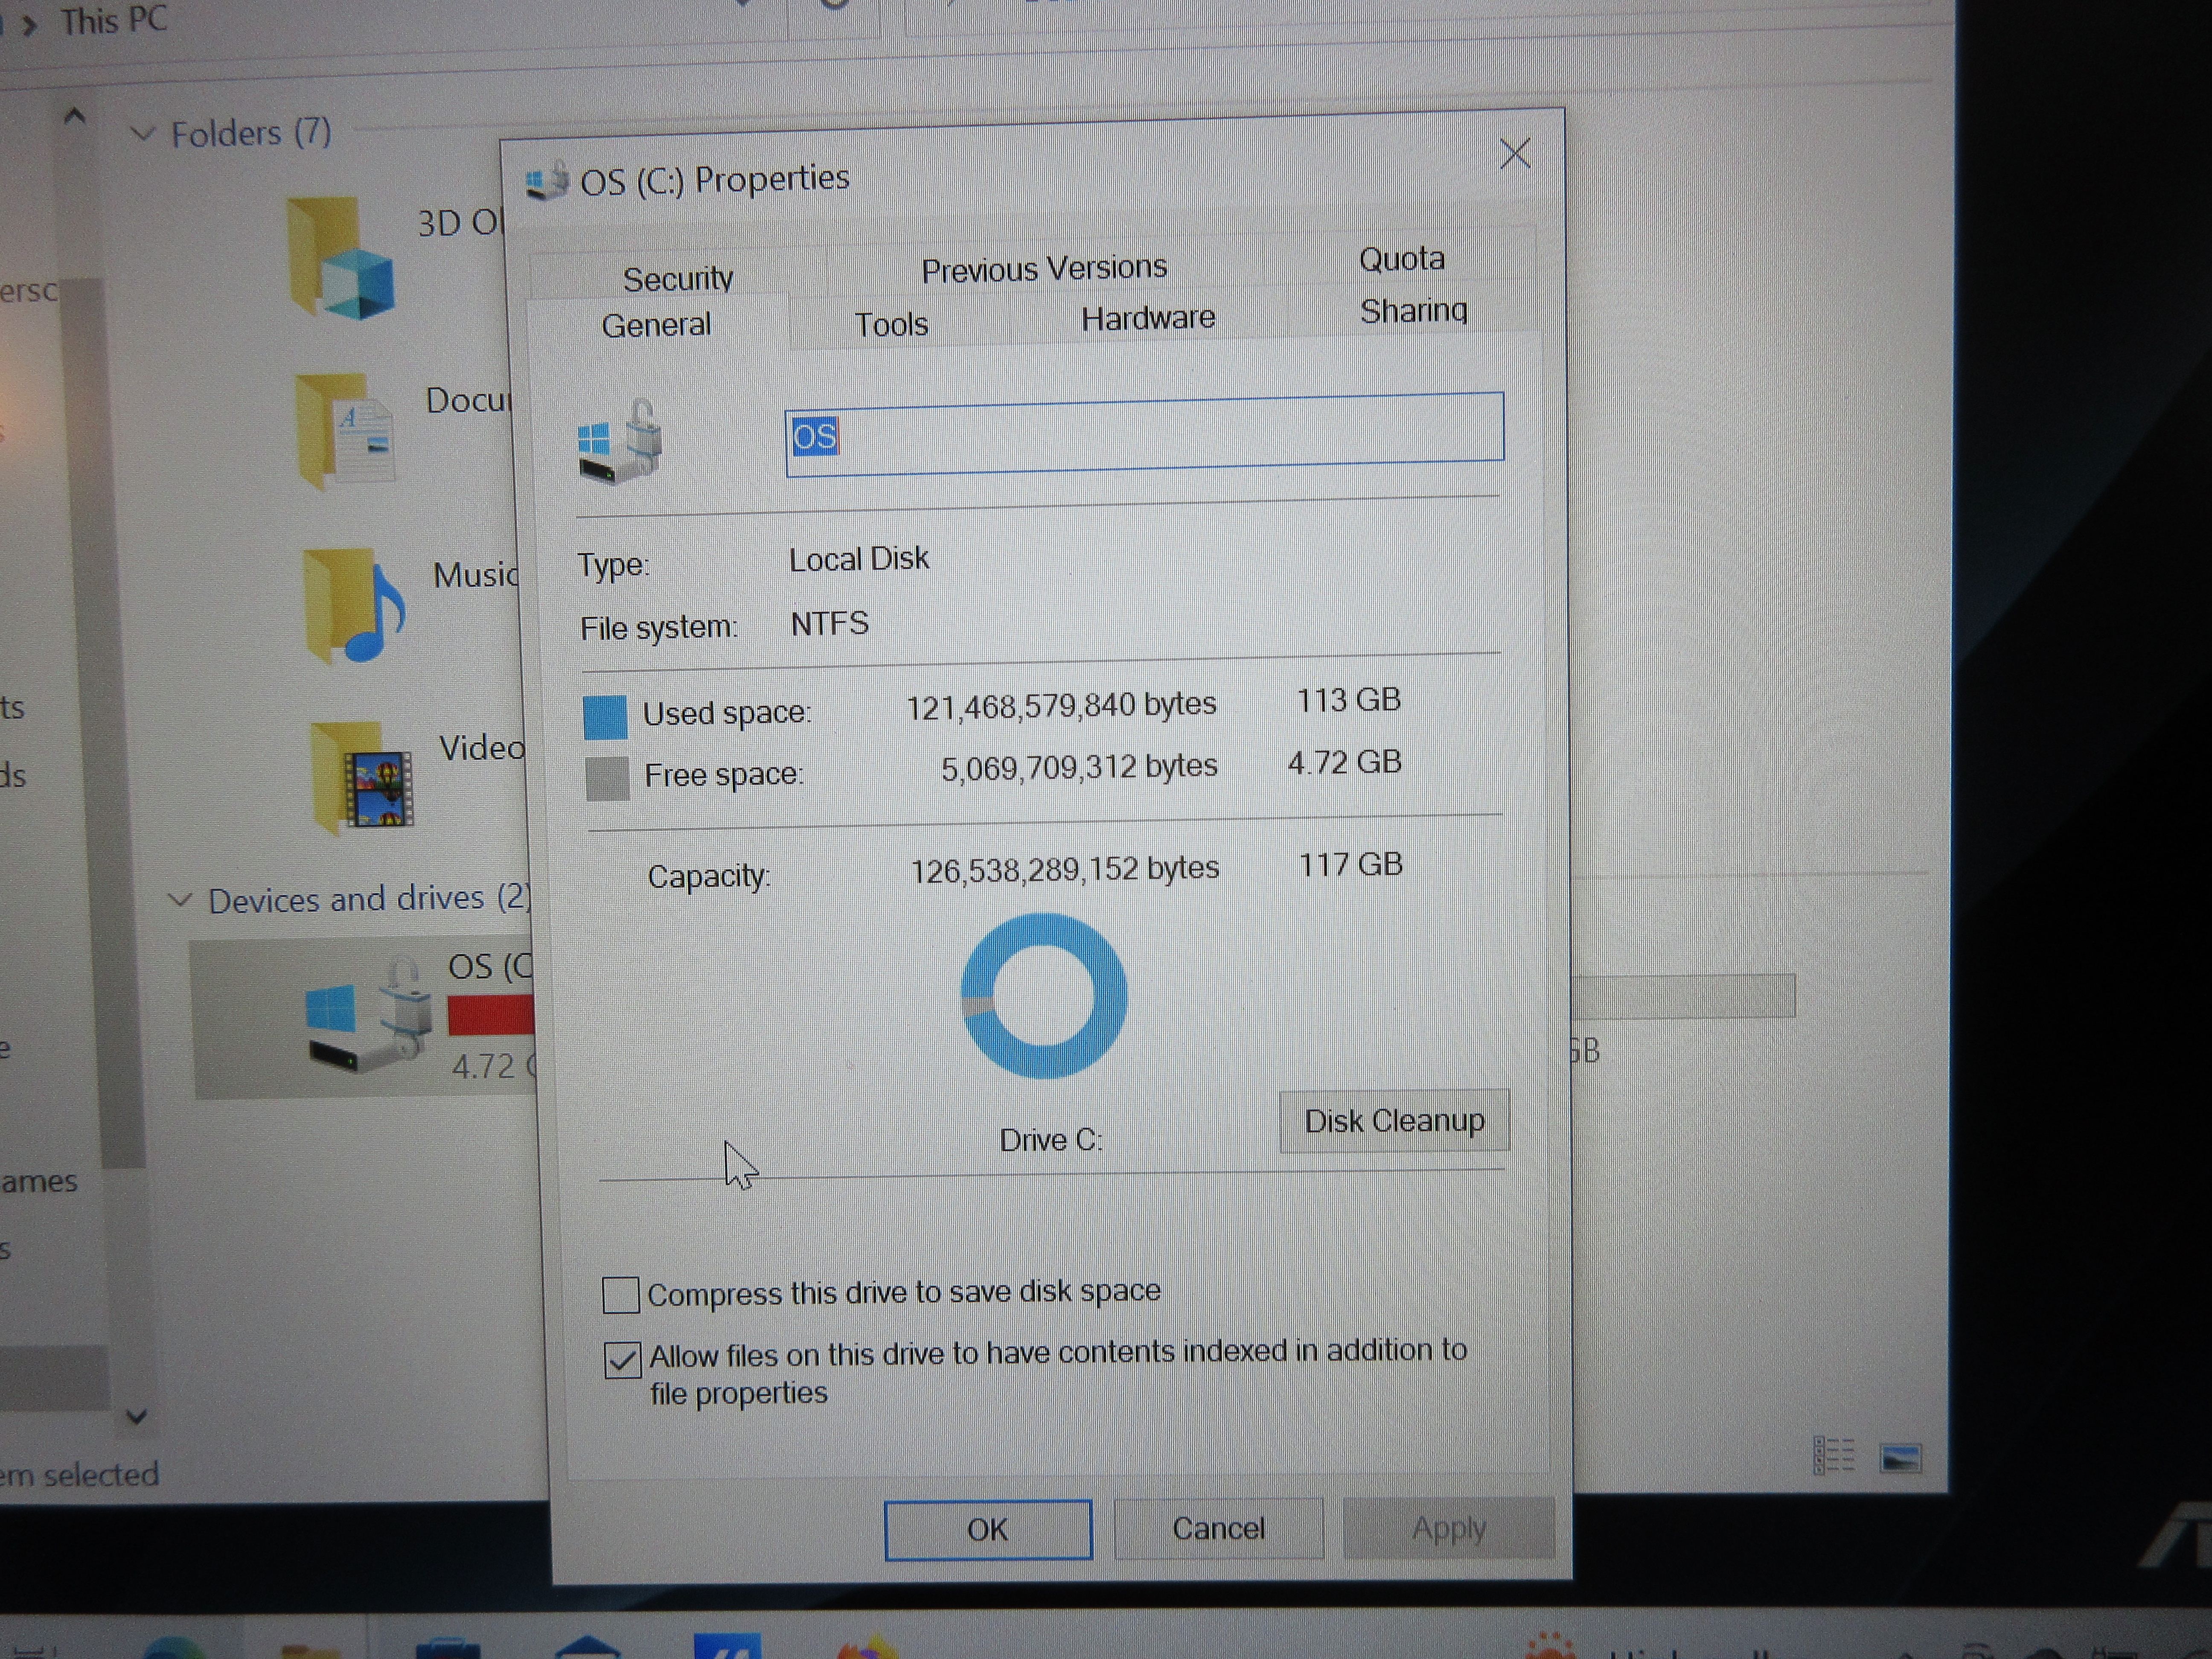2212x1659 pixels.
Task: Collapse the Devices and drives group
Action: [x=180, y=900]
